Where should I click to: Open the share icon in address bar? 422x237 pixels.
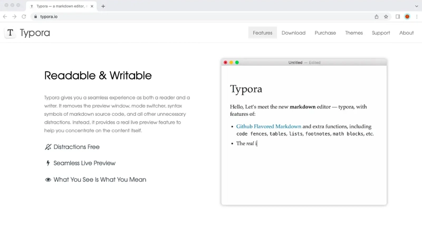click(x=377, y=17)
